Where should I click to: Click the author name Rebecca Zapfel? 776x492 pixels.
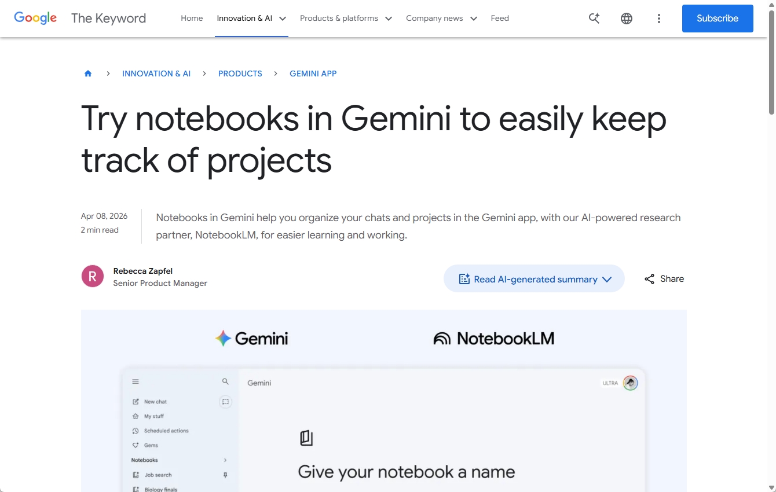143,271
